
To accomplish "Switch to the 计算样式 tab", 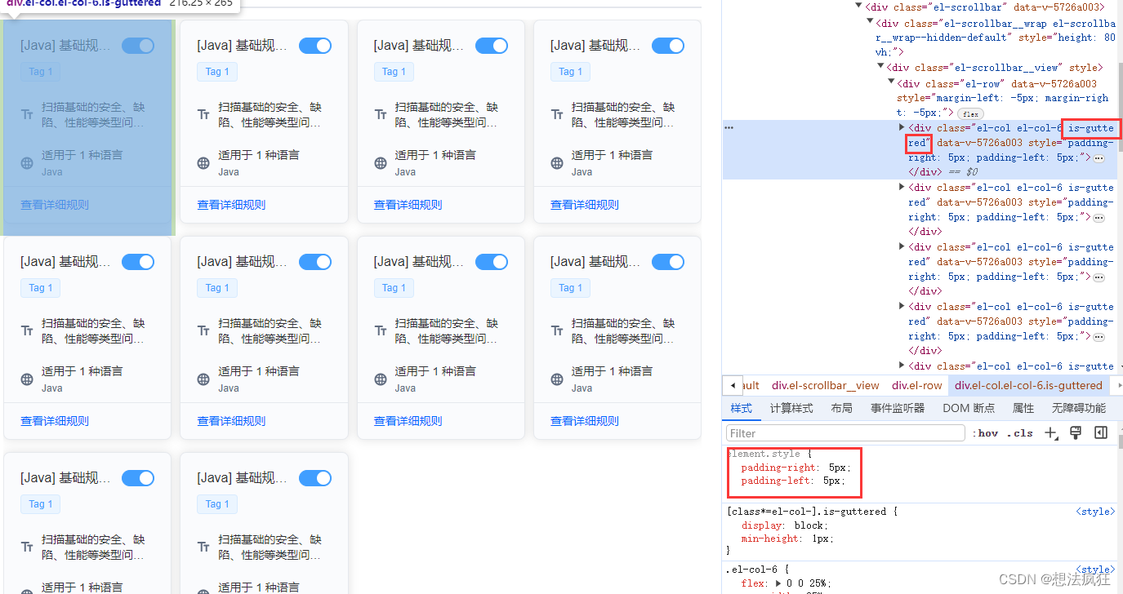I will point(791,408).
